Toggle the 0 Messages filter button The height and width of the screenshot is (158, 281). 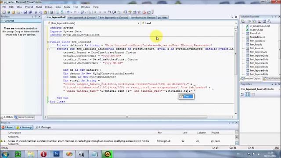click(43, 127)
